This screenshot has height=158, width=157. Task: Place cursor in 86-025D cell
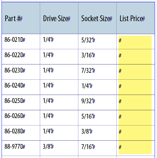click(x=21, y=102)
